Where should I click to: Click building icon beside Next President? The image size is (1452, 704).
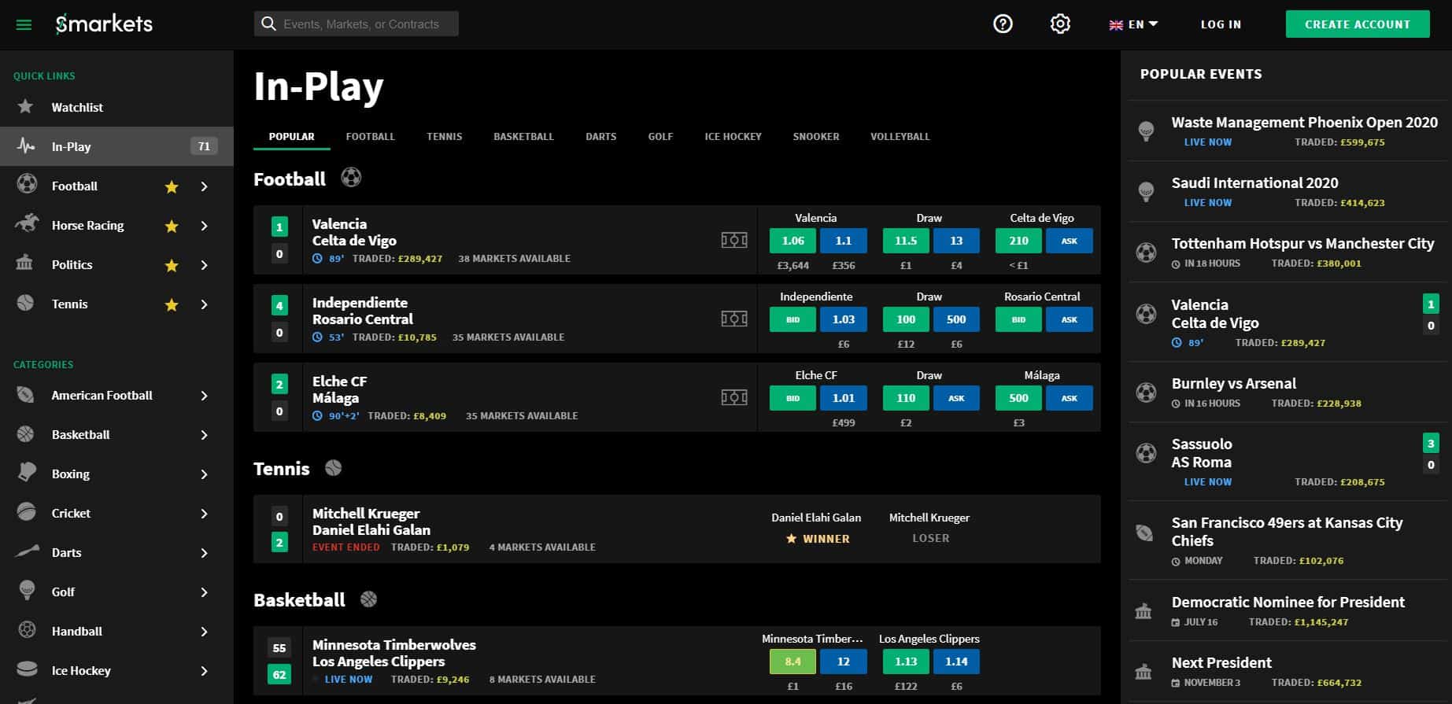[1143, 673]
